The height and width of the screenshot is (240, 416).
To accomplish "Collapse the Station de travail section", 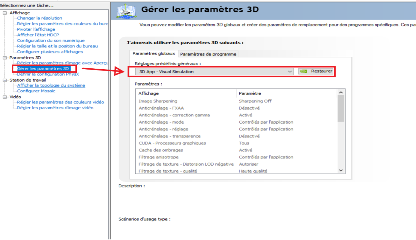I will (5, 80).
